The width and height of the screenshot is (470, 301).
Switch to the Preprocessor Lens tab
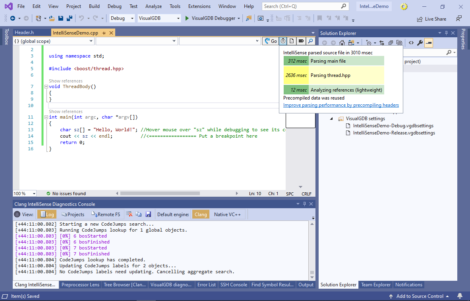(x=80, y=285)
